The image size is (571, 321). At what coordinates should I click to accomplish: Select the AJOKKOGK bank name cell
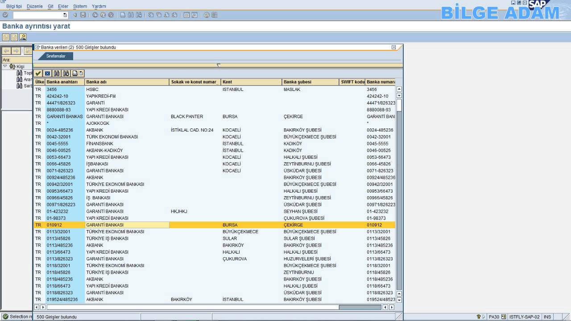click(x=127, y=123)
